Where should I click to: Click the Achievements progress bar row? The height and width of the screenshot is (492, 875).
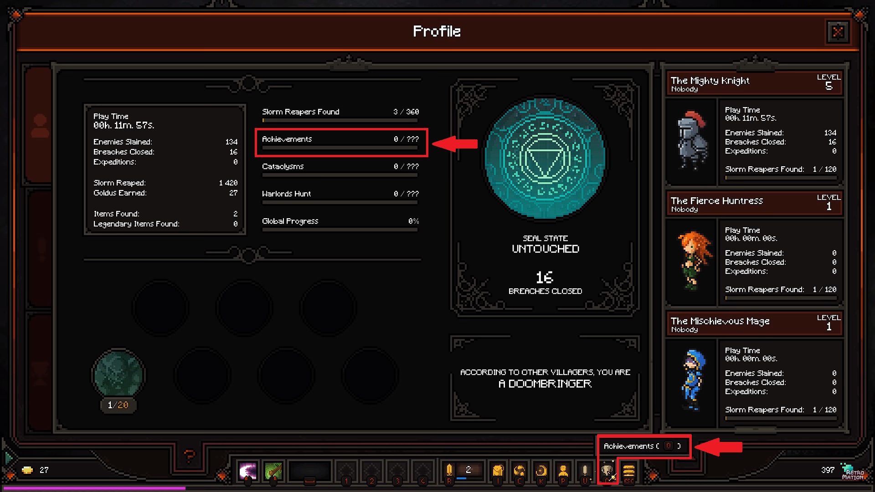[x=340, y=143]
